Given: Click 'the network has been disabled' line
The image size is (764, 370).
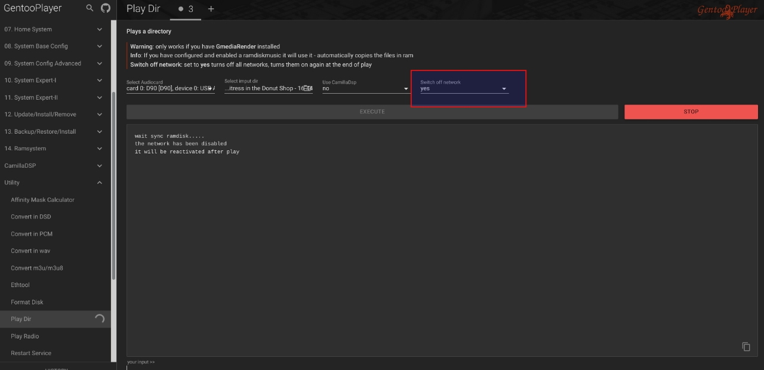Looking at the screenshot, I should (181, 144).
